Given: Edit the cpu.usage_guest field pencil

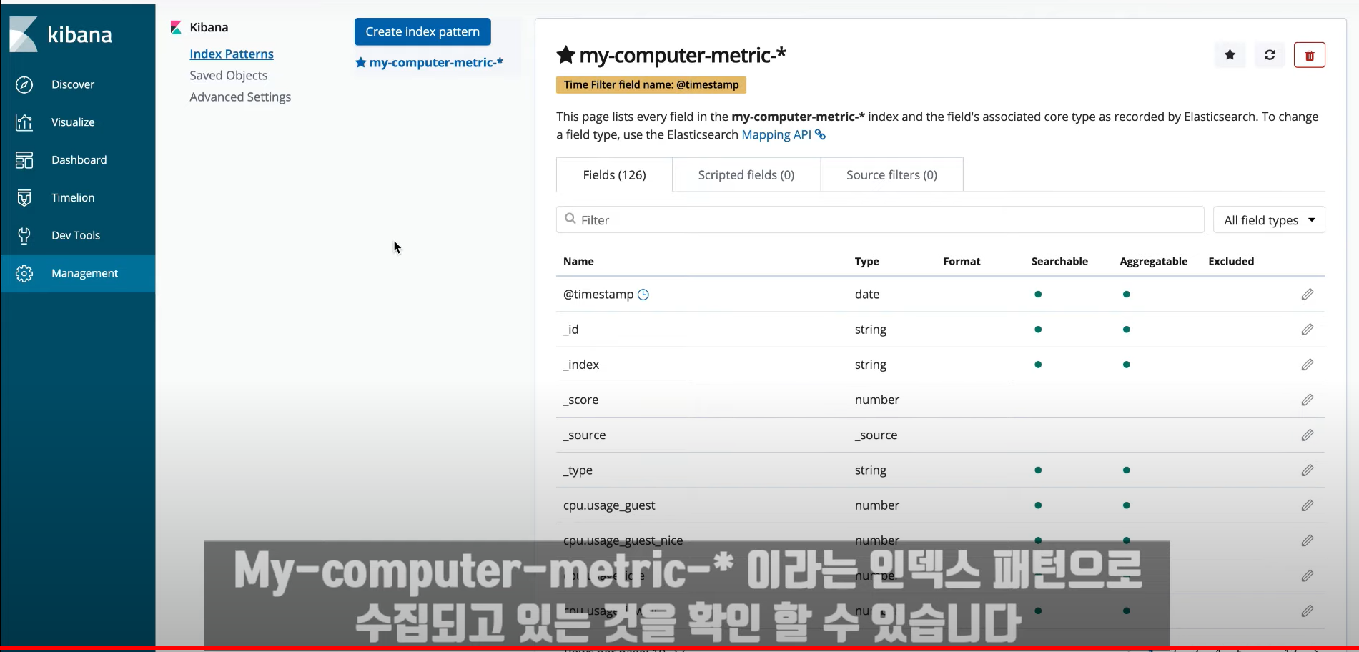Looking at the screenshot, I should click(1308, 505).
